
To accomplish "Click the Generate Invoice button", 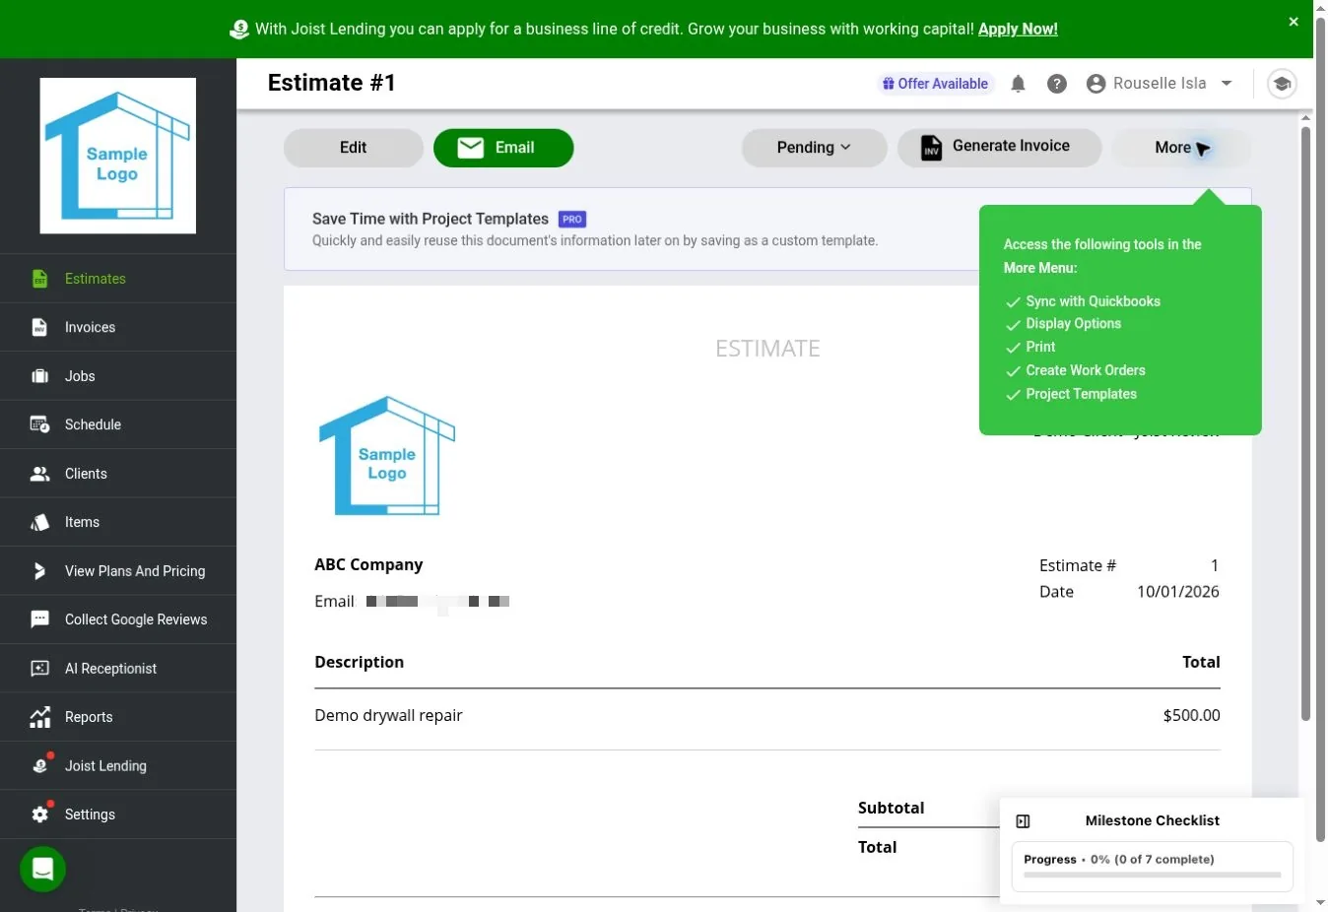I will (x=999, y=148).
